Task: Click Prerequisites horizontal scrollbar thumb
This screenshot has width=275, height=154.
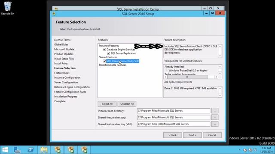Action: (187, 77)
